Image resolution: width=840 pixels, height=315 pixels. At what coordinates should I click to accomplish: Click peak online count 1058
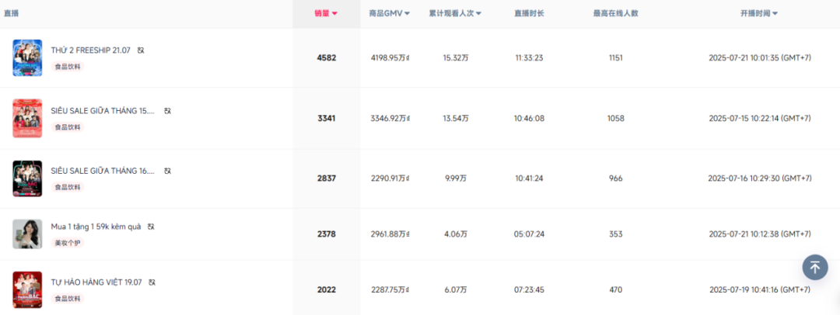coord(616,118)
